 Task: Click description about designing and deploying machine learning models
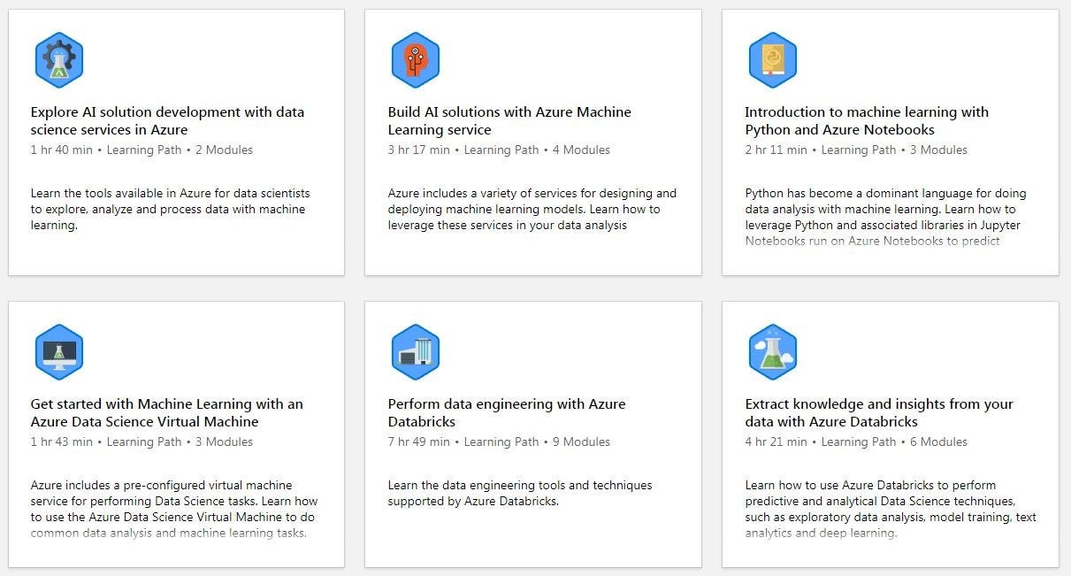coord(532,210)
